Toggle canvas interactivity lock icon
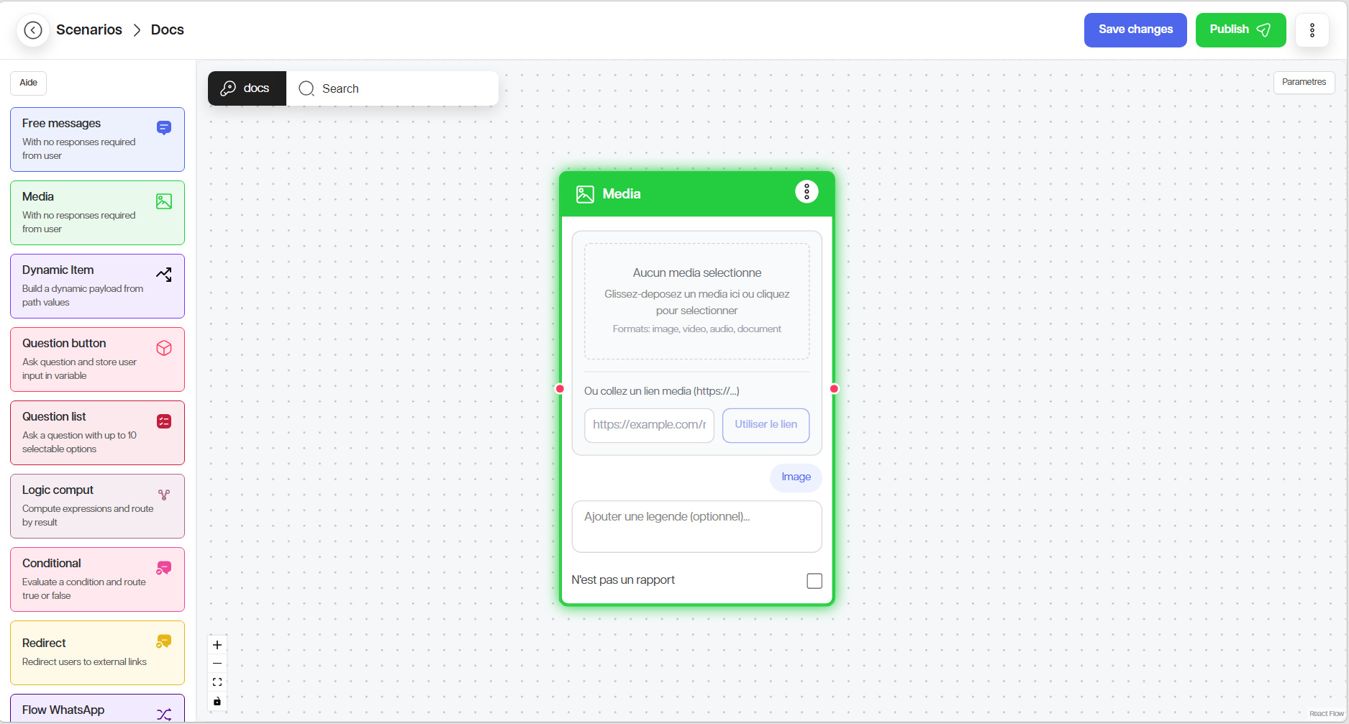1349x724 pixels. (x=217, y=702)
